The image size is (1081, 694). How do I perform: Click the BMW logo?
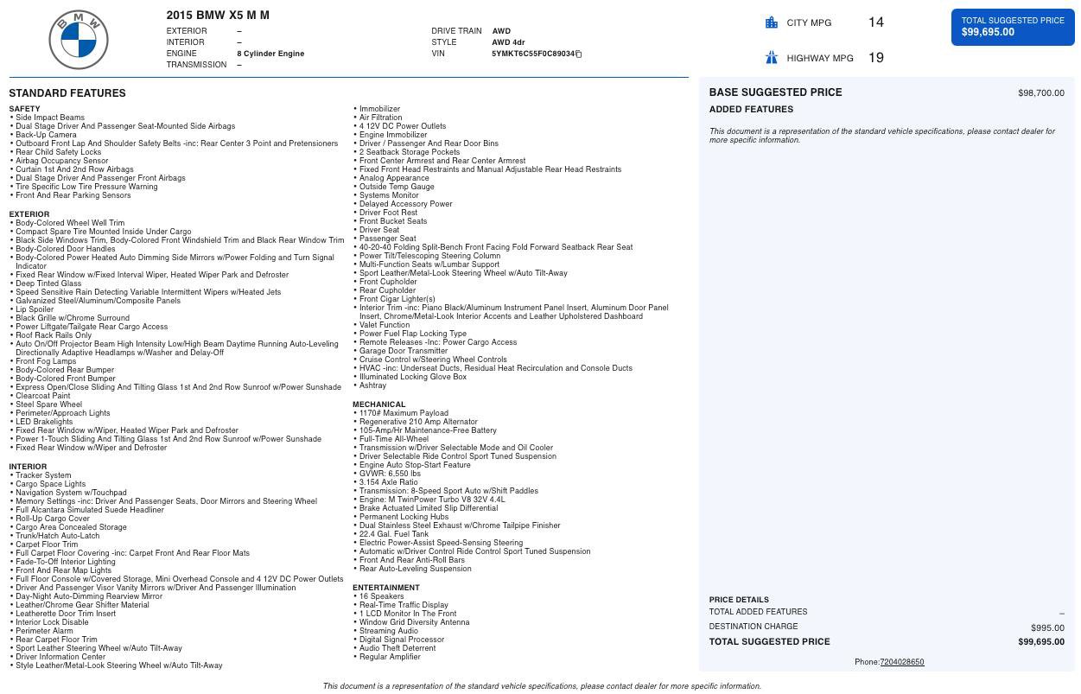[x=79, y=40]
